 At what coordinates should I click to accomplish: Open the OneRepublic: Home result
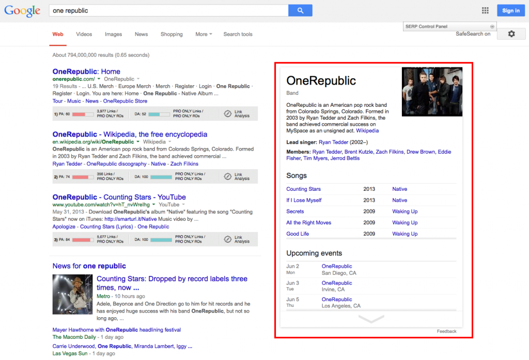86,71
